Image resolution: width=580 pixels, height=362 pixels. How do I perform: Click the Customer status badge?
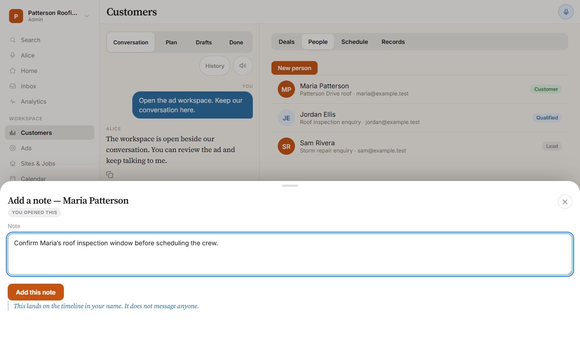pos(546,89)
